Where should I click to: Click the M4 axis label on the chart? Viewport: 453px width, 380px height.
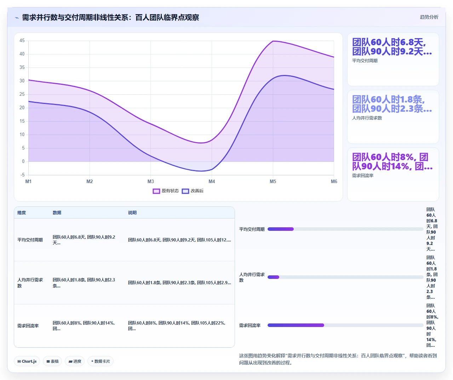click(x=212, y=181)
